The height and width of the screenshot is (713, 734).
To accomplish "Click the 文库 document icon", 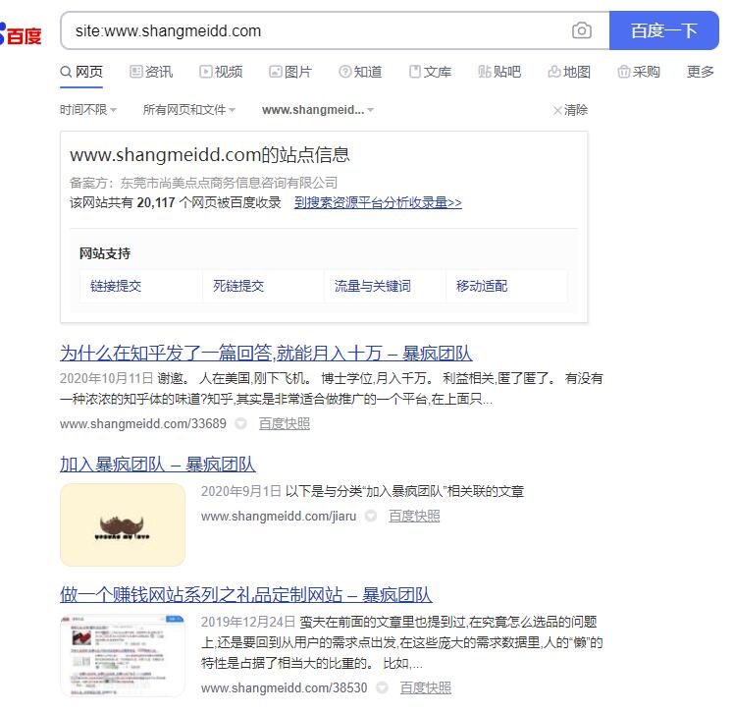I will tap(415, 72).
